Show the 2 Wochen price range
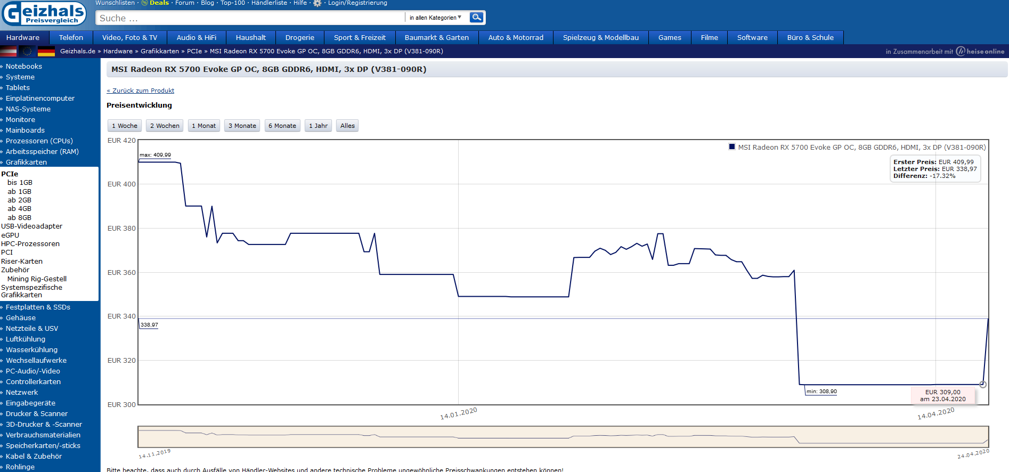Screen dimensions: 1009x472 pos(165,126)
